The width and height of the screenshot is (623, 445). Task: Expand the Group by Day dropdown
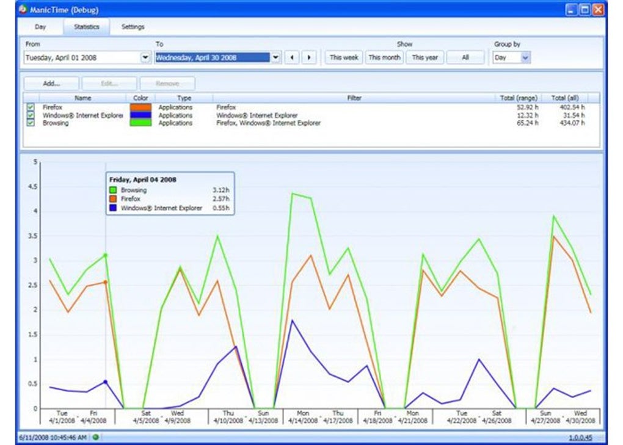pyautogui.click(x=525, y=57)
